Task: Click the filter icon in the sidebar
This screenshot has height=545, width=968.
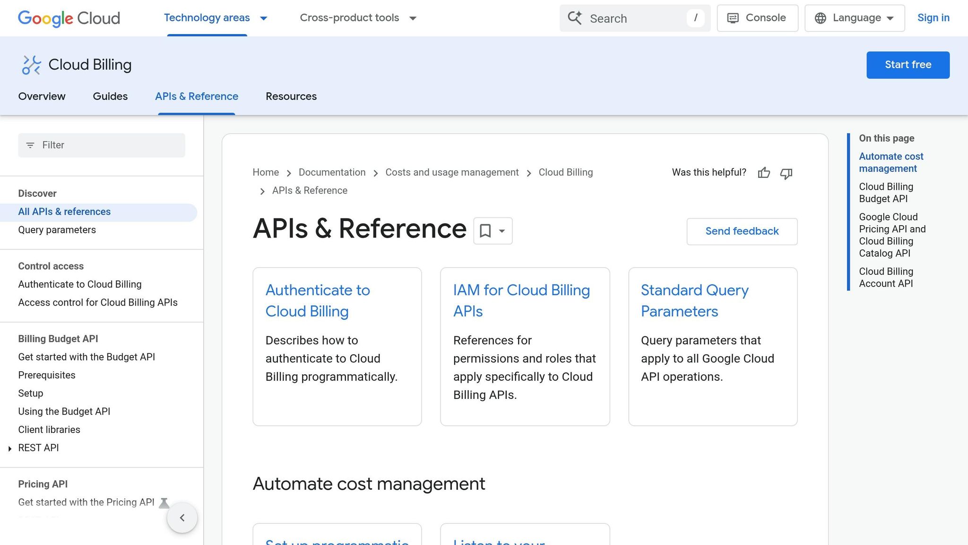Action: tap(30, 145)
